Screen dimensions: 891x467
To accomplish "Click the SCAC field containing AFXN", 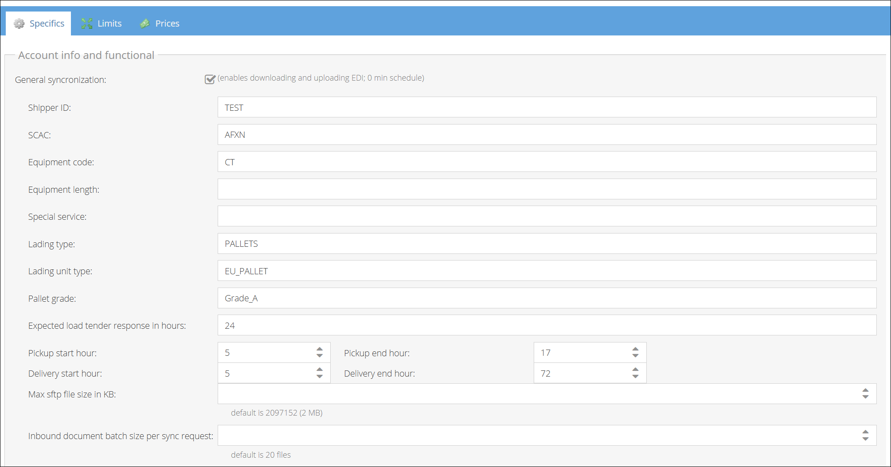I will coord(547,135).
